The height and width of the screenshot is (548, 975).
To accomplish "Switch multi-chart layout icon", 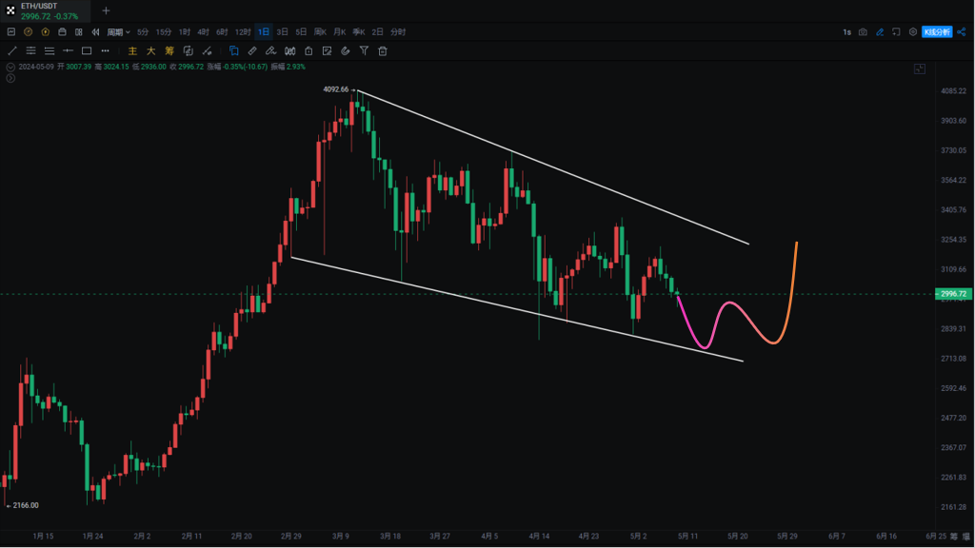I will point(79,31).
